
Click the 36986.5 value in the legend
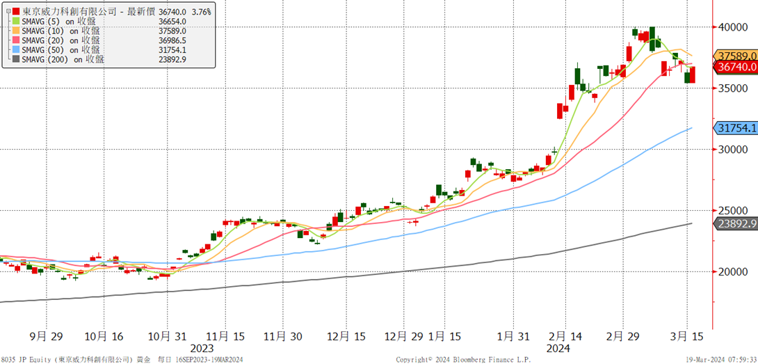point(172,40)
